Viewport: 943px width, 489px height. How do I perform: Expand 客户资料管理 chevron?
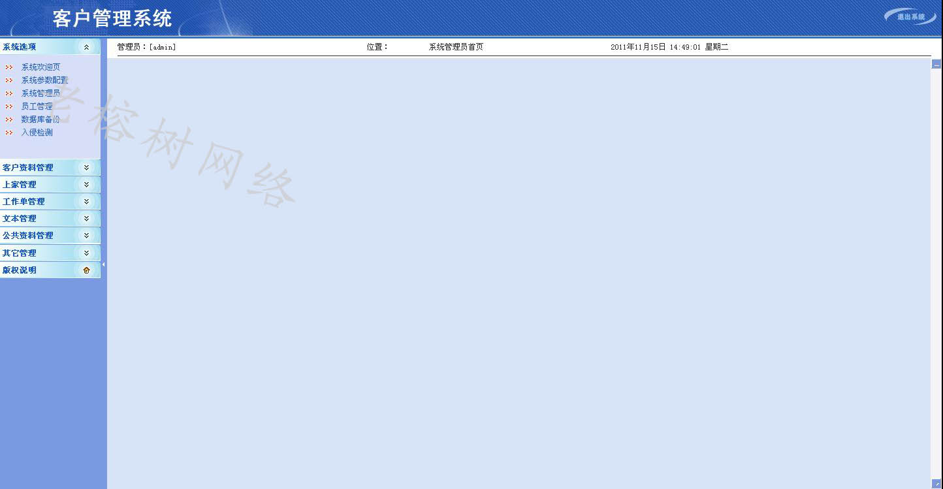coord(86,168)
